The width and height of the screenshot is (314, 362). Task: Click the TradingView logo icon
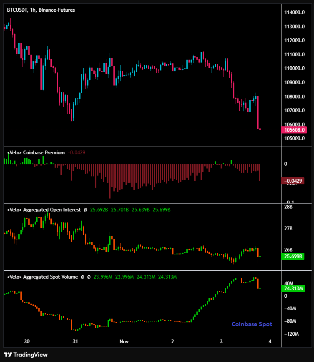[x=8, y=354]
